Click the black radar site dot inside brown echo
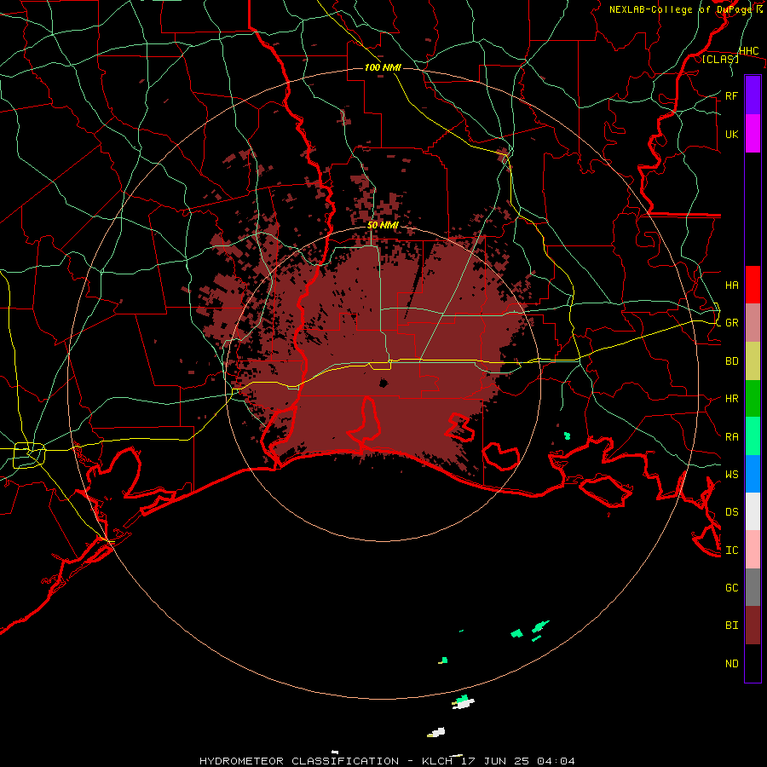The image size is (767, 767). click(x=383, y=383)
